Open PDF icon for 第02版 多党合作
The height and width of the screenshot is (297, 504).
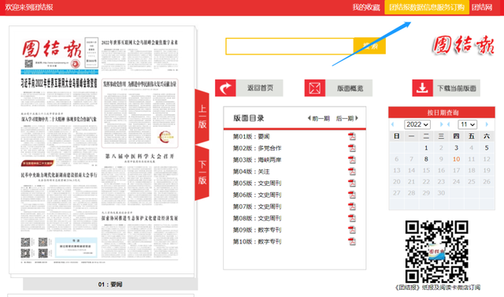pyautogui.click(x=352, y=148)
